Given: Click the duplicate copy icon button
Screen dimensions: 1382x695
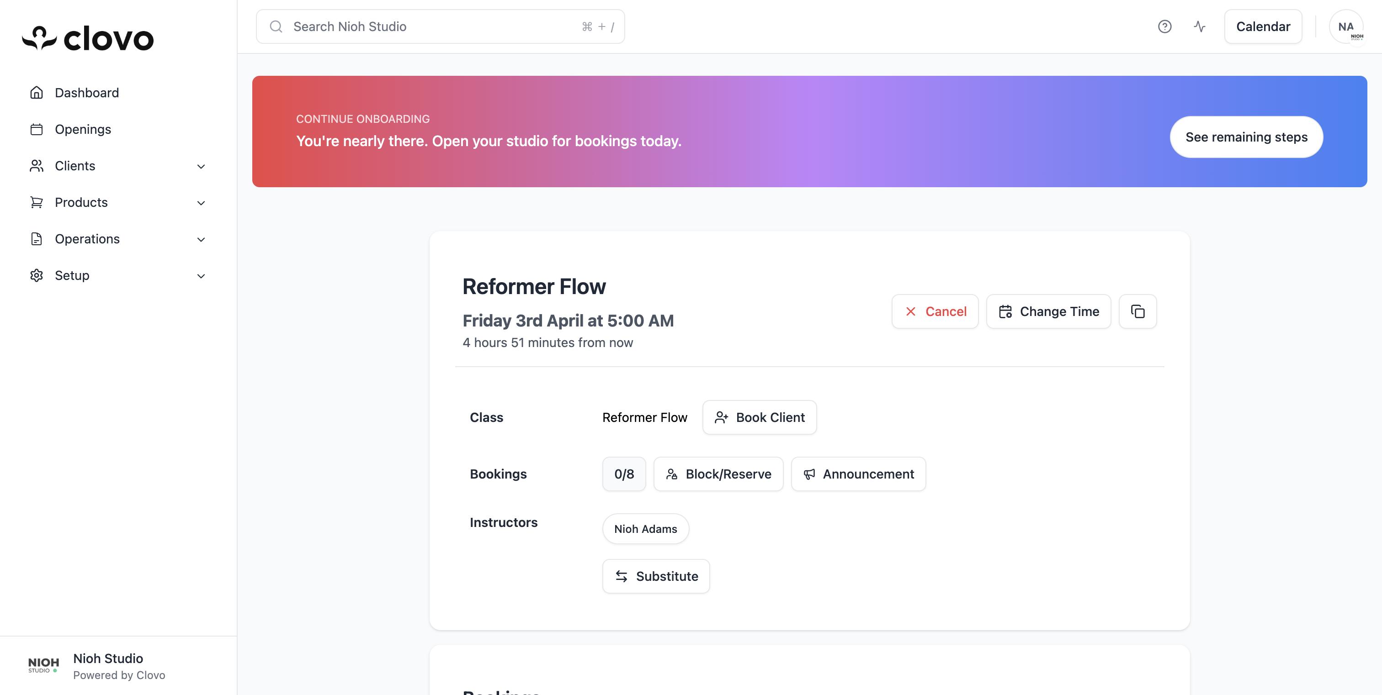Looking at the screenshot, I should 1137,311.
